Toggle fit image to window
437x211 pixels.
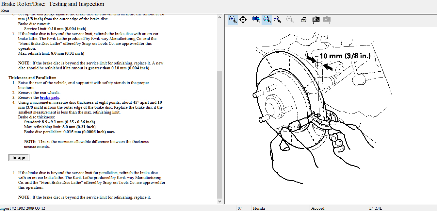[267, 20]
